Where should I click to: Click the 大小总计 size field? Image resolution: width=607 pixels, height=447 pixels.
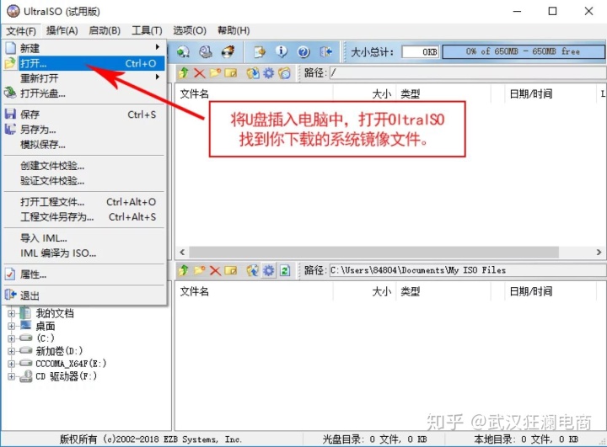pos(421,52)
